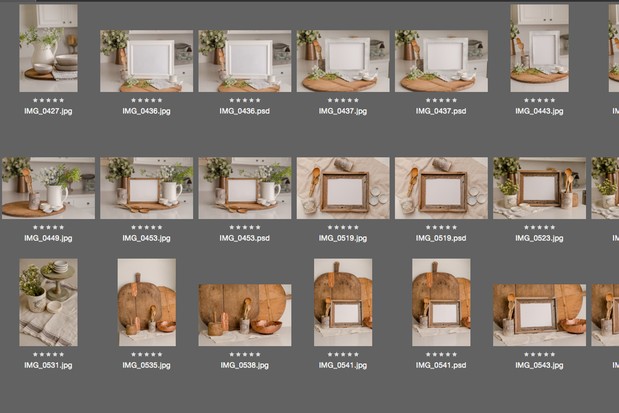Select the IMG_0541.jpg thumbnail

click(343, 302)
